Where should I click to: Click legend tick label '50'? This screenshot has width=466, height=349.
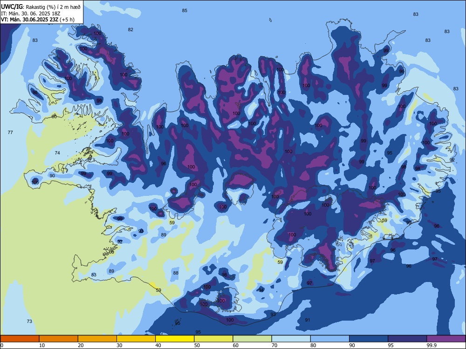pyautogui.click(x=197, y=345)
